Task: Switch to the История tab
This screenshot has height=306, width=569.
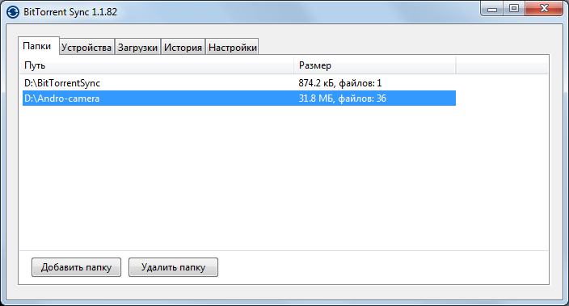Action: (183, 47)
